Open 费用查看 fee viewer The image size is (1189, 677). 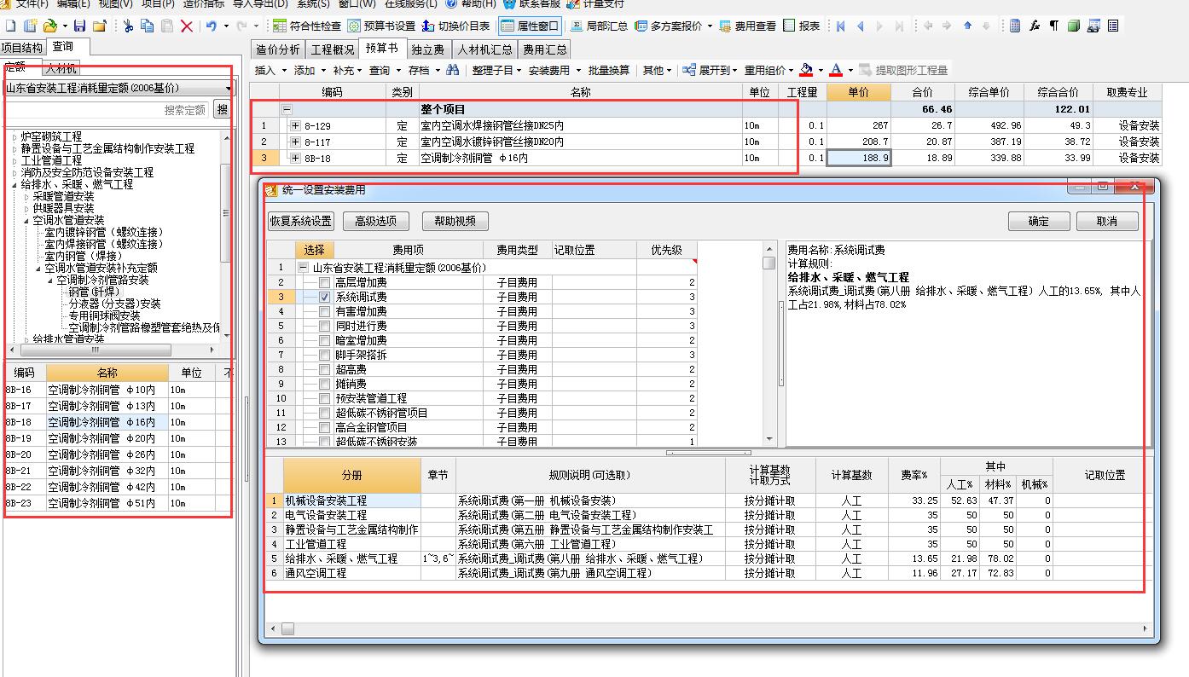click(747, 26)
